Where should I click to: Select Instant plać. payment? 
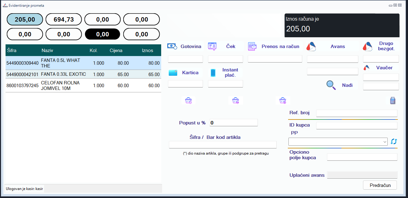tap(226, 73)
